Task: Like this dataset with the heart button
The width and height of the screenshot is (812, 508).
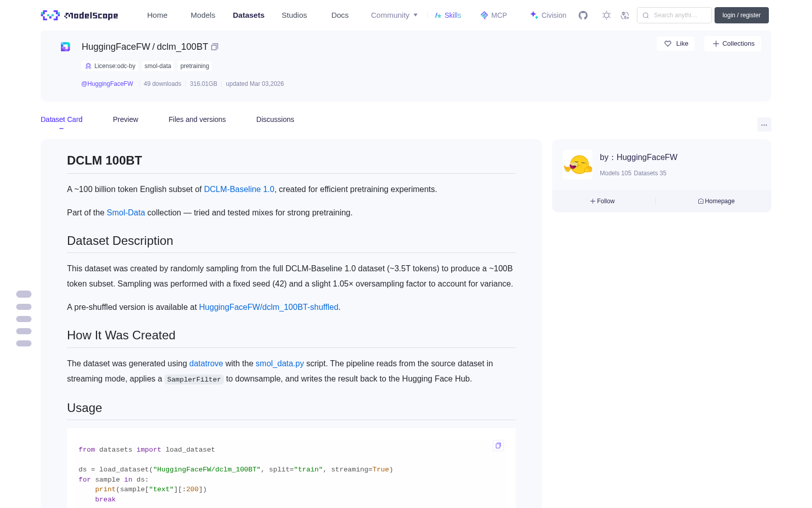Action: (676, 44)
